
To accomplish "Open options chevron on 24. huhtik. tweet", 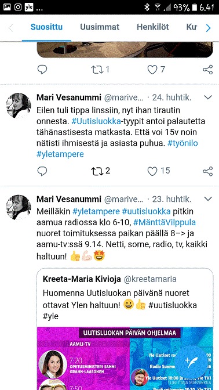I will click(x=208, y=98).
